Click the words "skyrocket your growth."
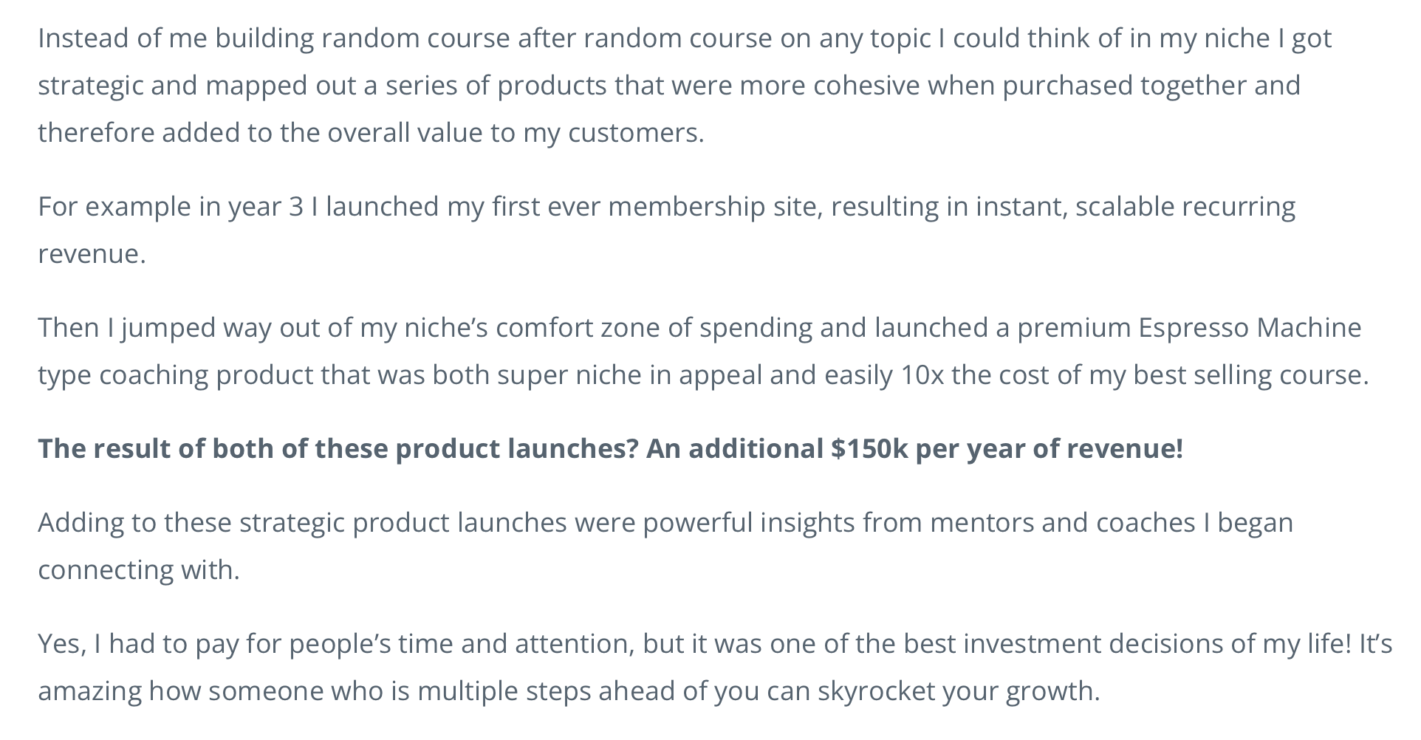Viewport: 1421px width, 740px height. point(959,691)
